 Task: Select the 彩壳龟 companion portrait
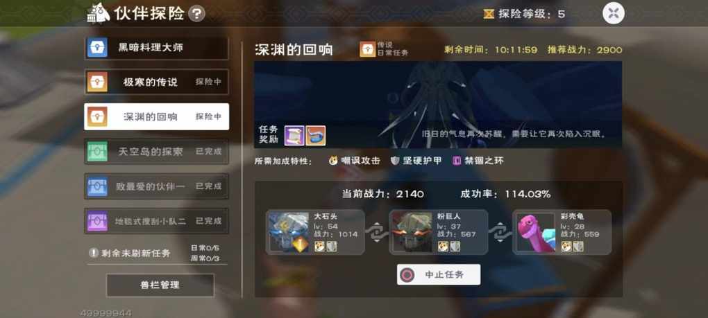pyautogui.click(x=536, y=232)
